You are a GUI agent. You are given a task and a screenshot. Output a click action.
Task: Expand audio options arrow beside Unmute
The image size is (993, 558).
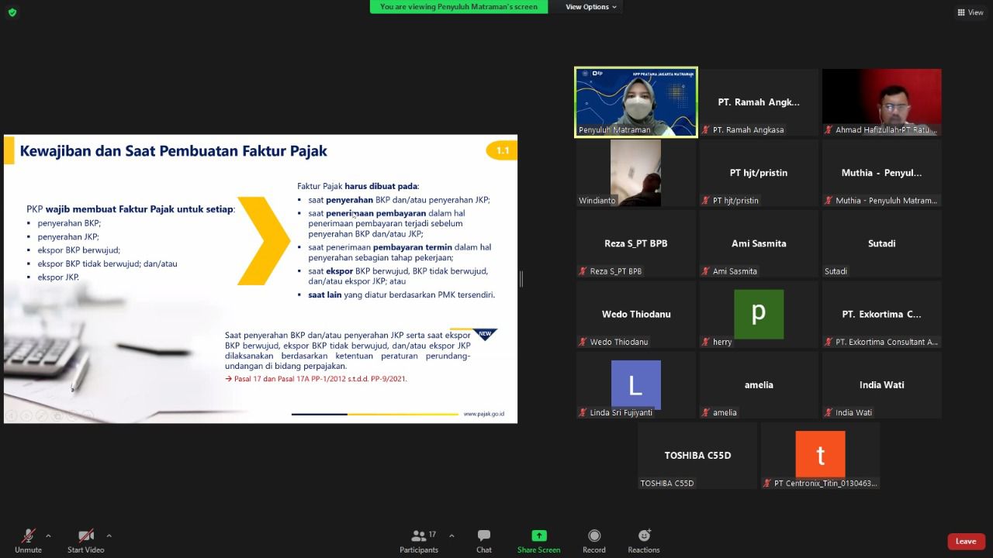pyautogui.click(x=48, y=536)
